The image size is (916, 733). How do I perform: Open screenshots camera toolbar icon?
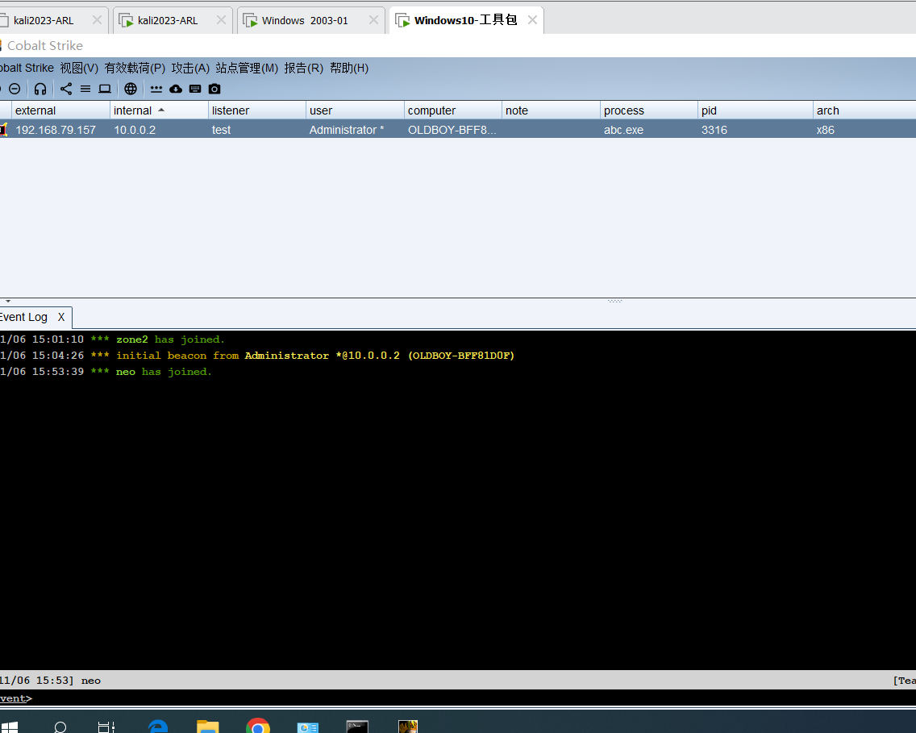click(214, 89)
